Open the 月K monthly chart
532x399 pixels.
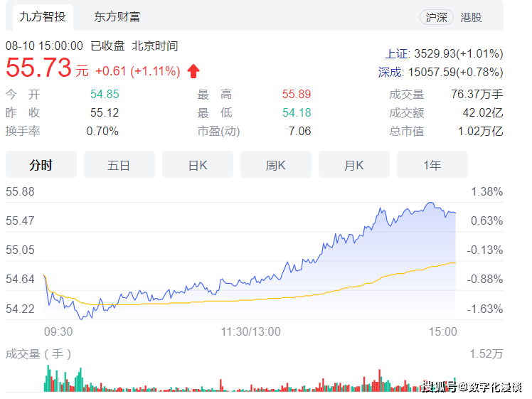coord(353,165)
